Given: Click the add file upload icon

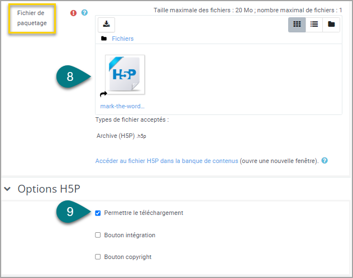Looking at the screenshot, I should [106, 25].
